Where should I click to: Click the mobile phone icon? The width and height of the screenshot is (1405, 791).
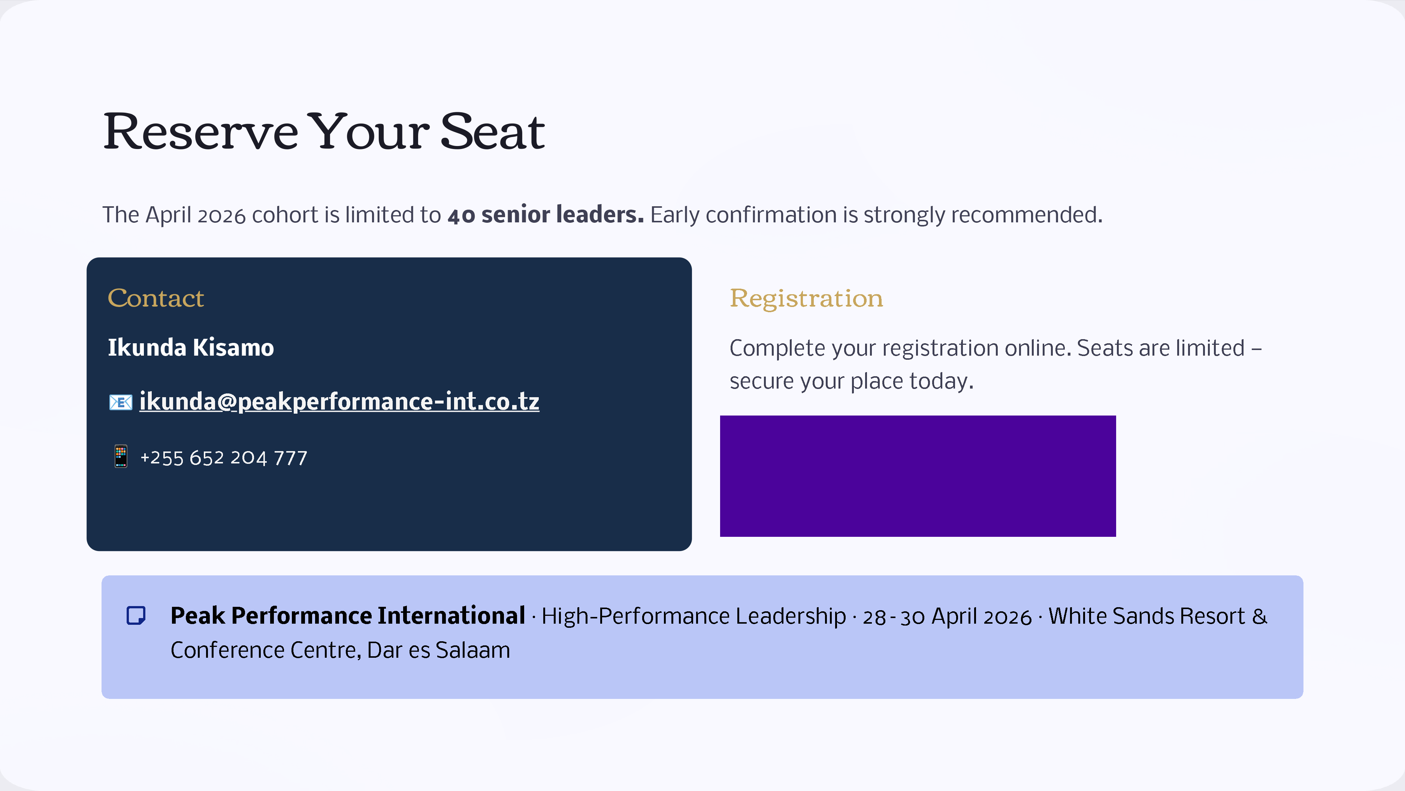point(121,456)
